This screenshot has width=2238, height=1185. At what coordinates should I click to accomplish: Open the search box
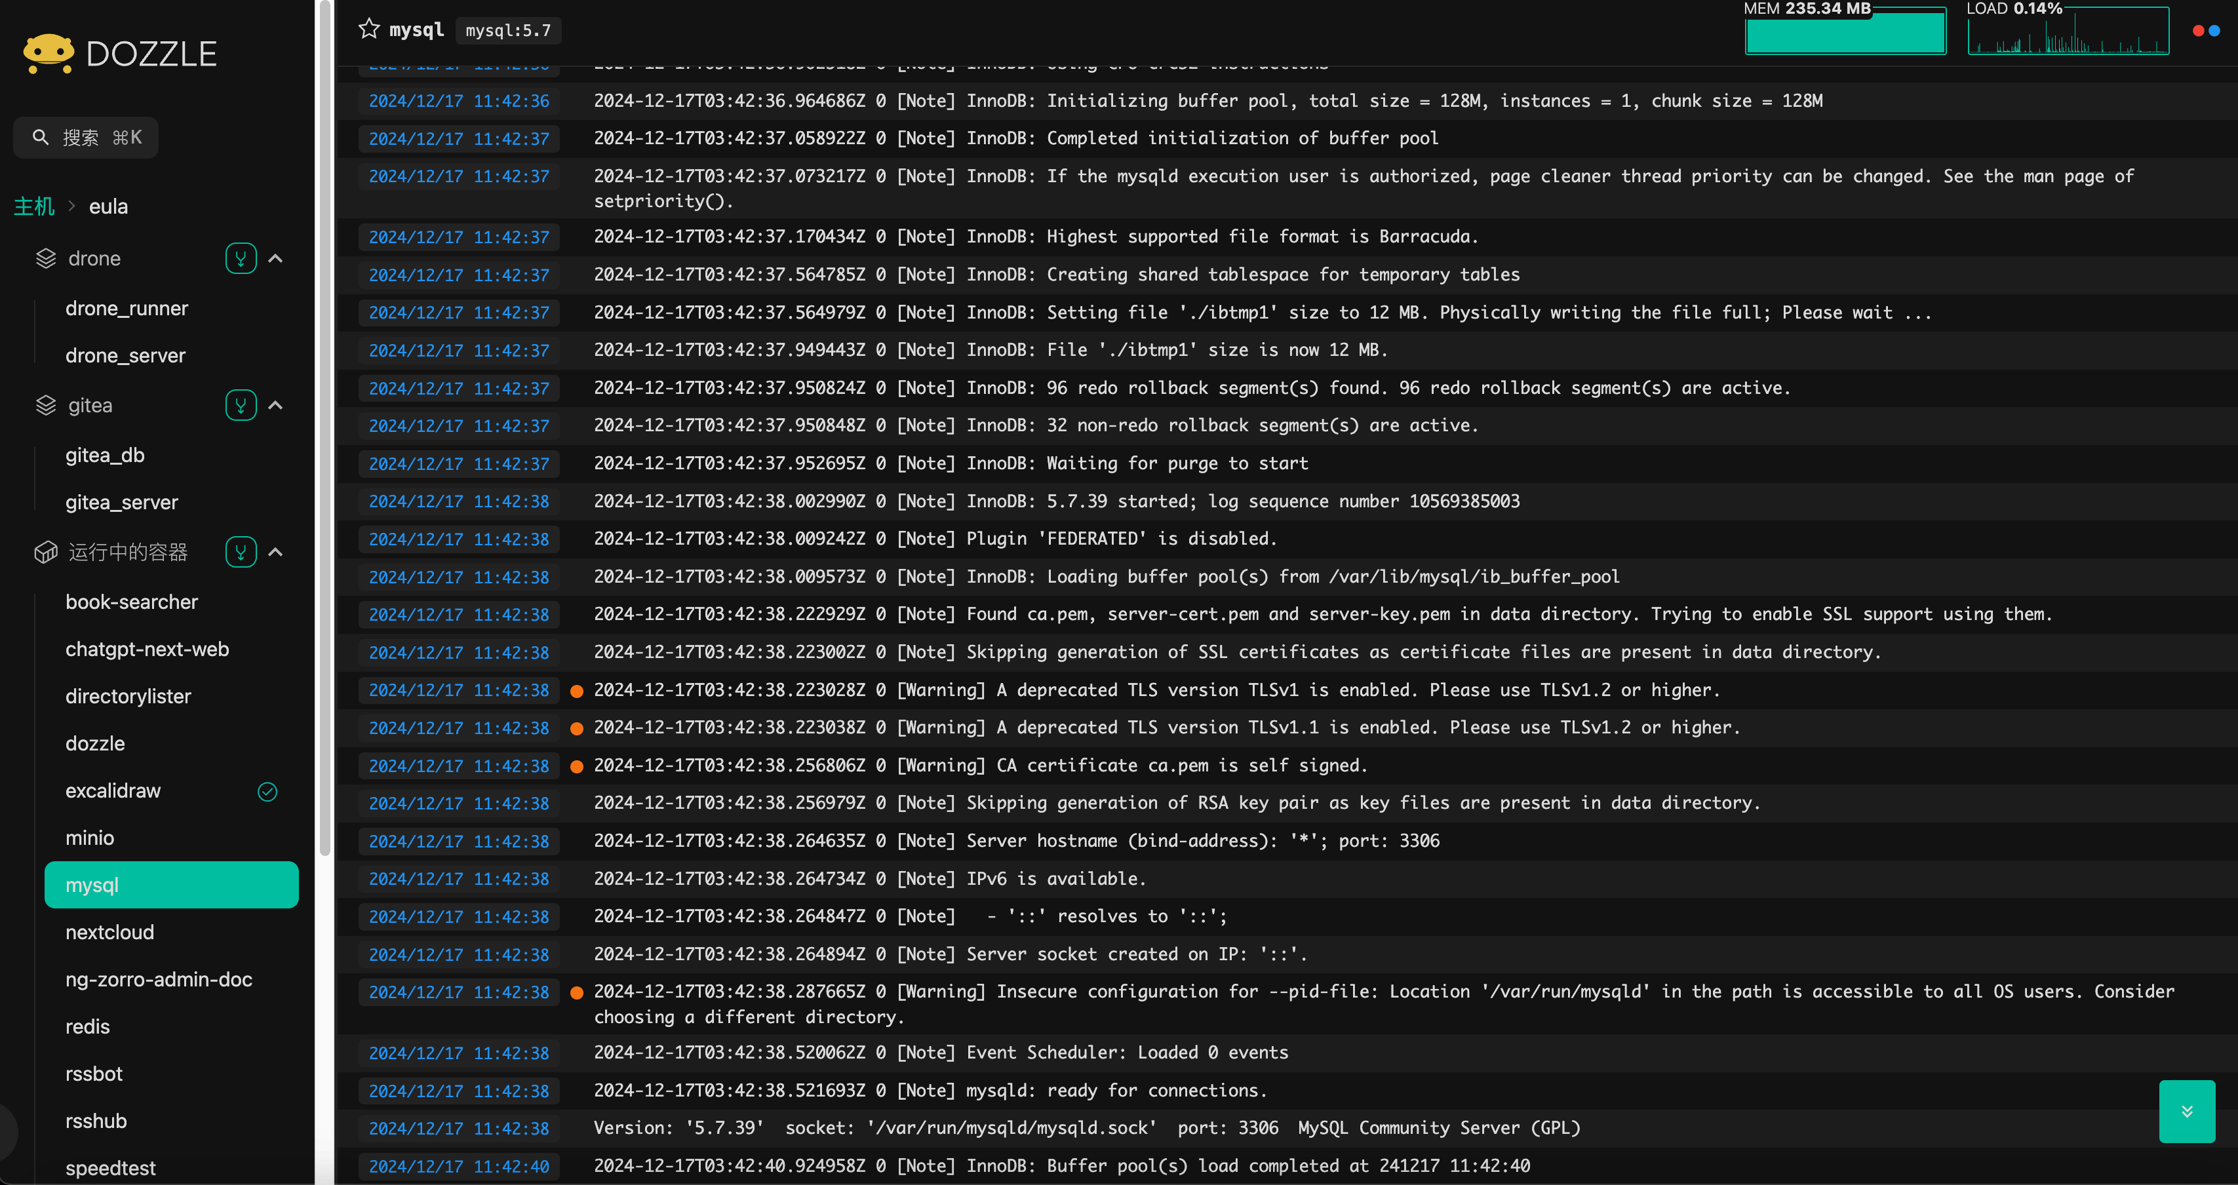[86, 137]
